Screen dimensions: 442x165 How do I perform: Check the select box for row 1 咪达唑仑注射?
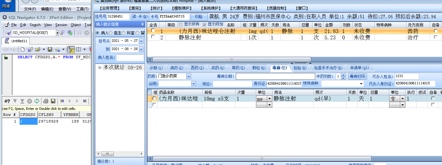pos(153,31)
